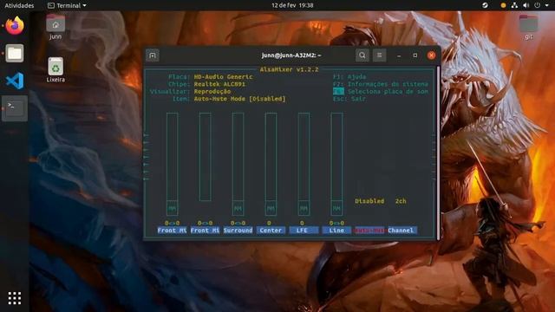This screenshot has height=312, width=555.
Task: Click the terminal window scrollbar
Action: coord(438,153)
